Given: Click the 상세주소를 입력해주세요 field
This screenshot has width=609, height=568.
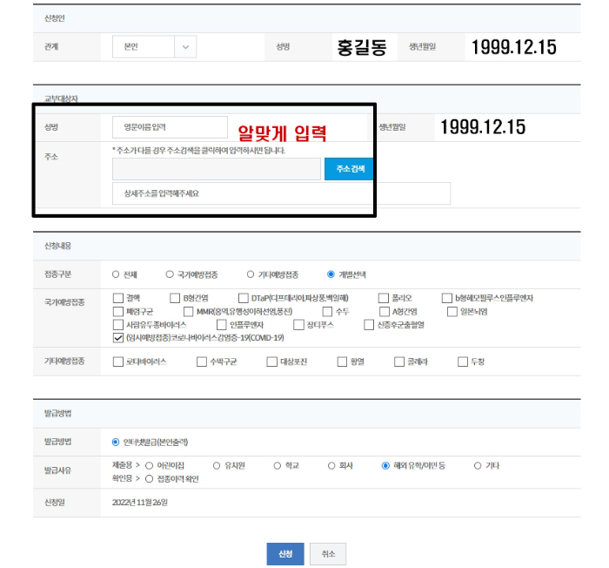Looking at the screenshot, I should click(x=281, y=193).
